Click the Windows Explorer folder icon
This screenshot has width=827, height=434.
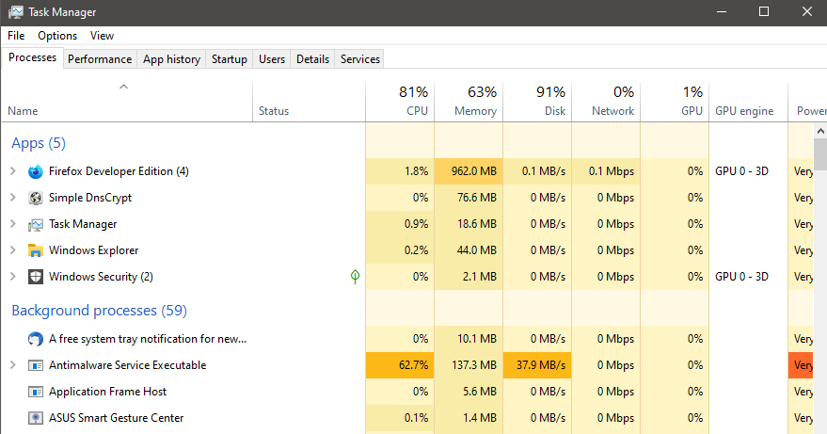click(36, 250)
